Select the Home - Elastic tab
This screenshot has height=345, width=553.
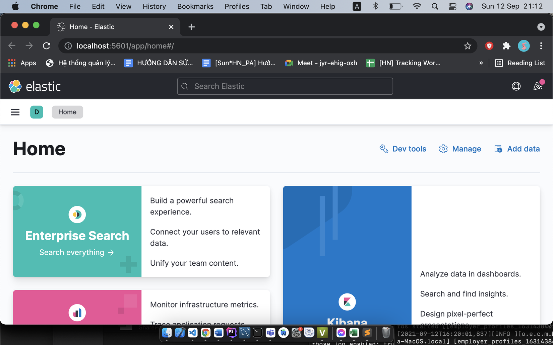115,27
